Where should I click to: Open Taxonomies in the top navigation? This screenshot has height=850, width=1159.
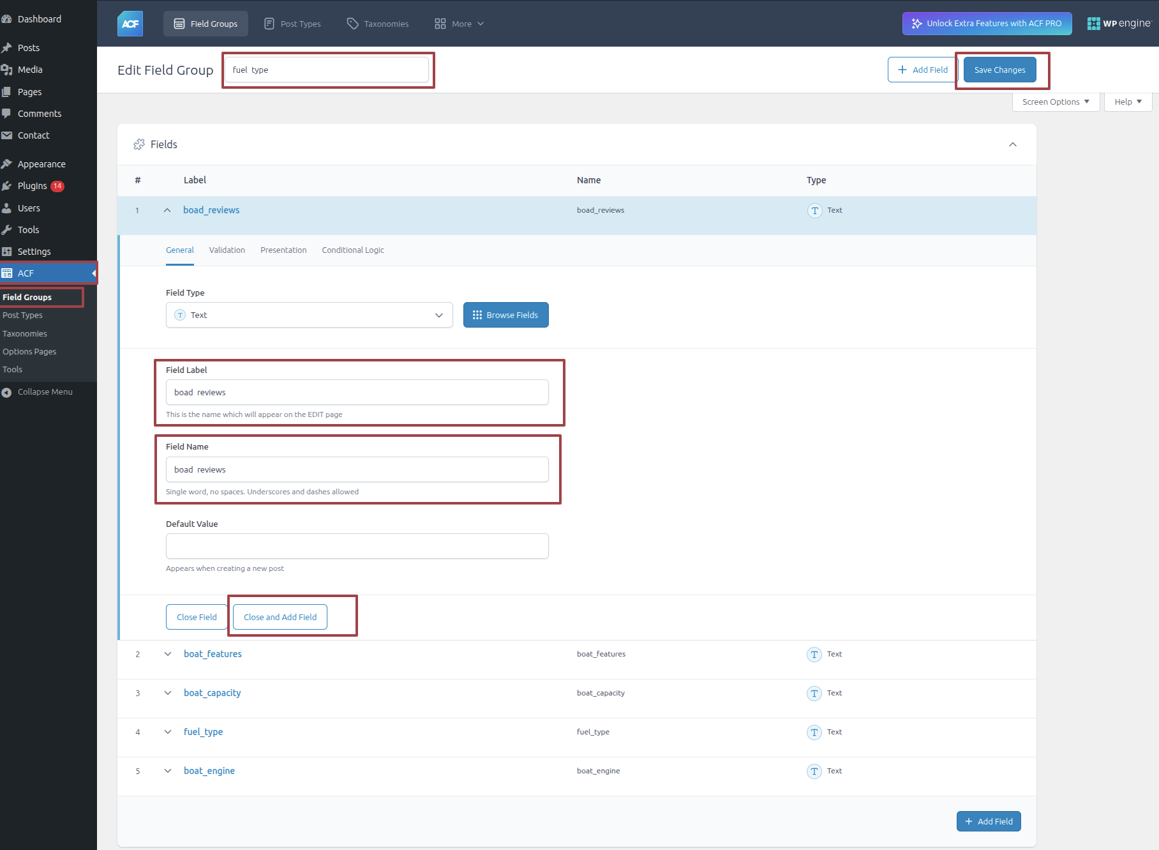378,24
